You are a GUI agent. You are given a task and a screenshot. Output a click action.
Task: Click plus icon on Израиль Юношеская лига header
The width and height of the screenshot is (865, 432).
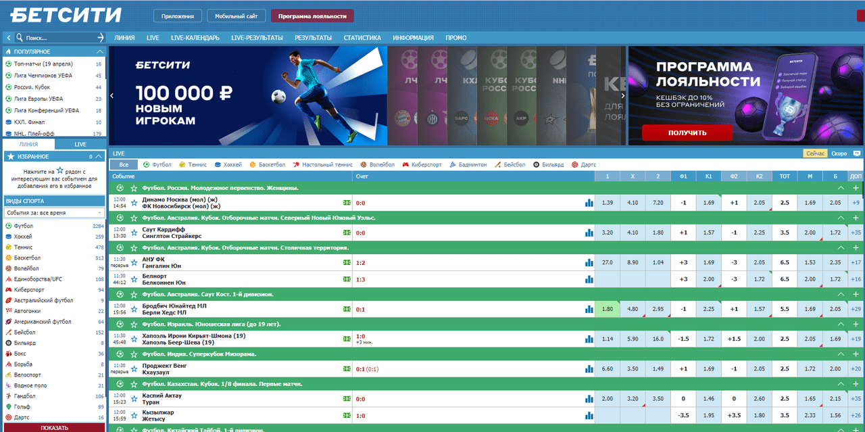point(856,324)
